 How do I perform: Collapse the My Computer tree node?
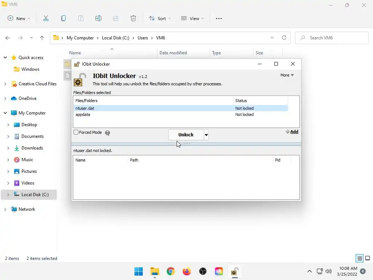(5, 113)
